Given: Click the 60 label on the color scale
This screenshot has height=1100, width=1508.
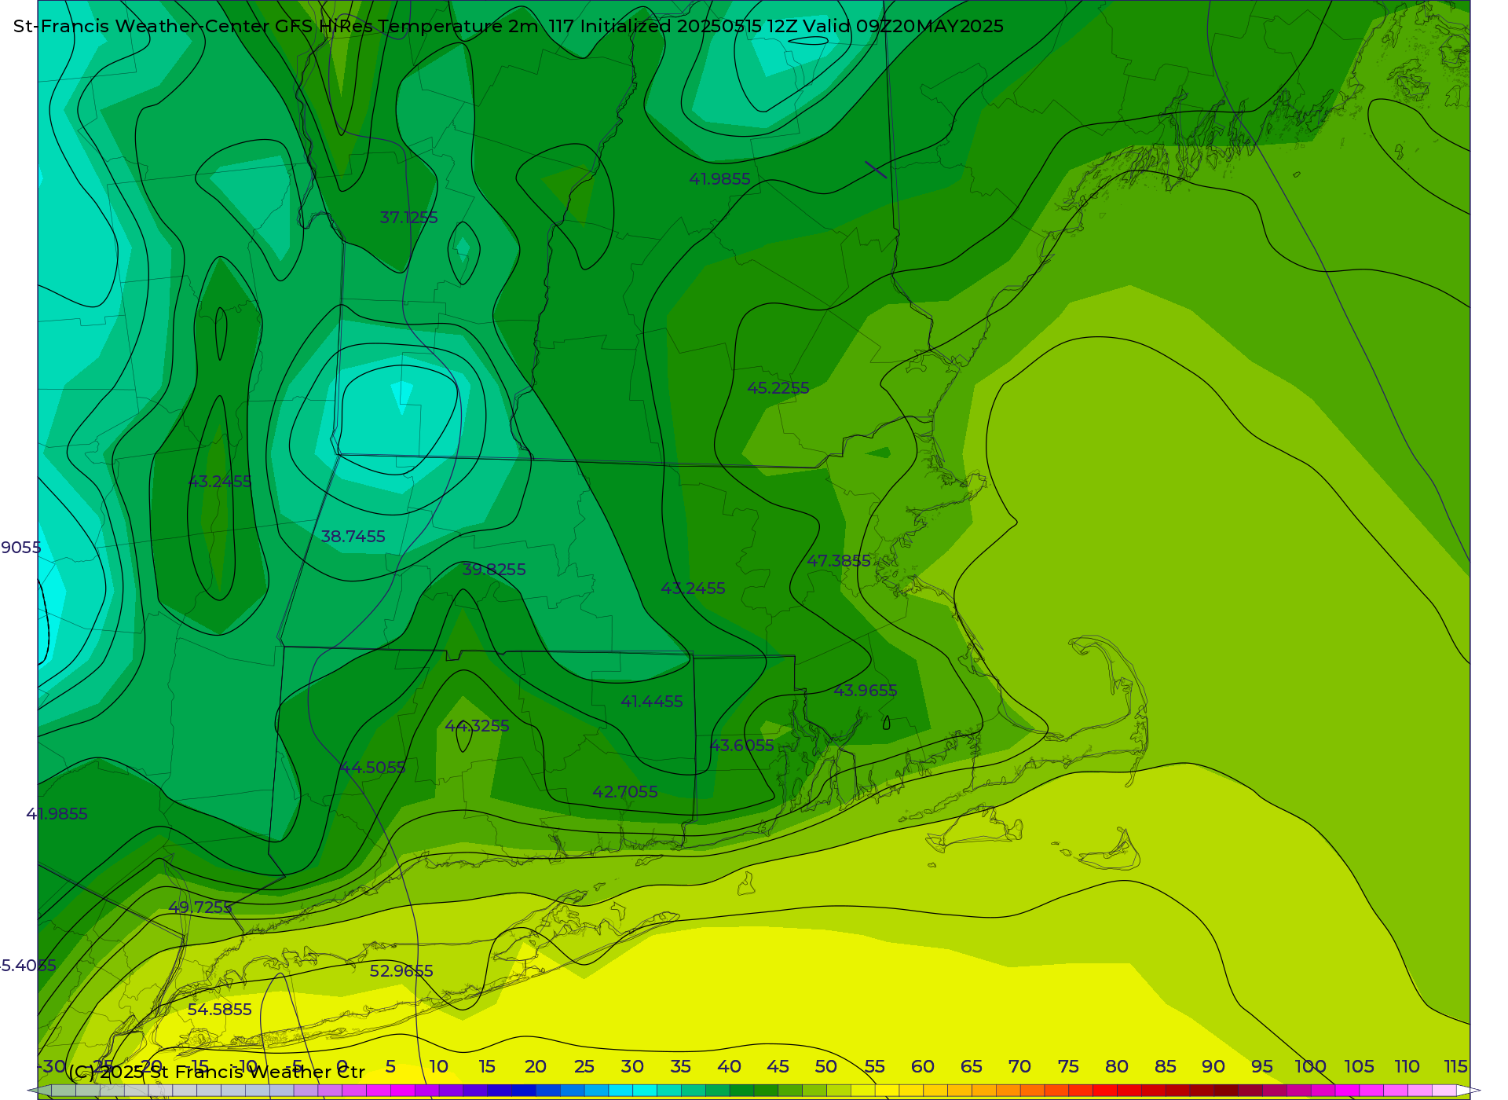Looking at the screenshot, I should pyautogui.click(x=923, y=1066).
